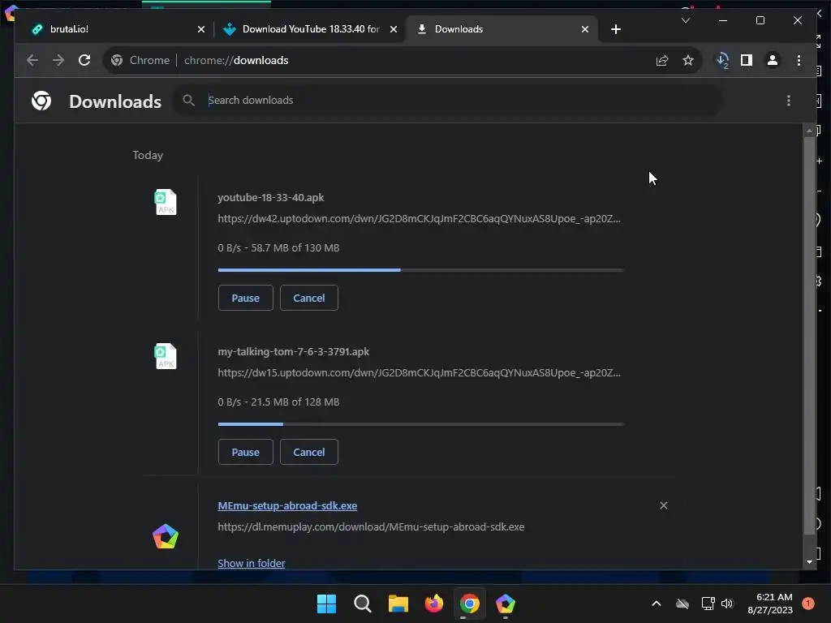The width and height of the screenshot is (831, 623).
Task: Remove MEmu-setup-abroad-sdk.exe from the list
Action: (664, 505)
